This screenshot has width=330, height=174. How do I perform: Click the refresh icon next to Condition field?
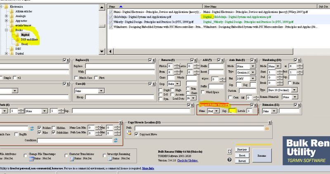pos(116,140)
